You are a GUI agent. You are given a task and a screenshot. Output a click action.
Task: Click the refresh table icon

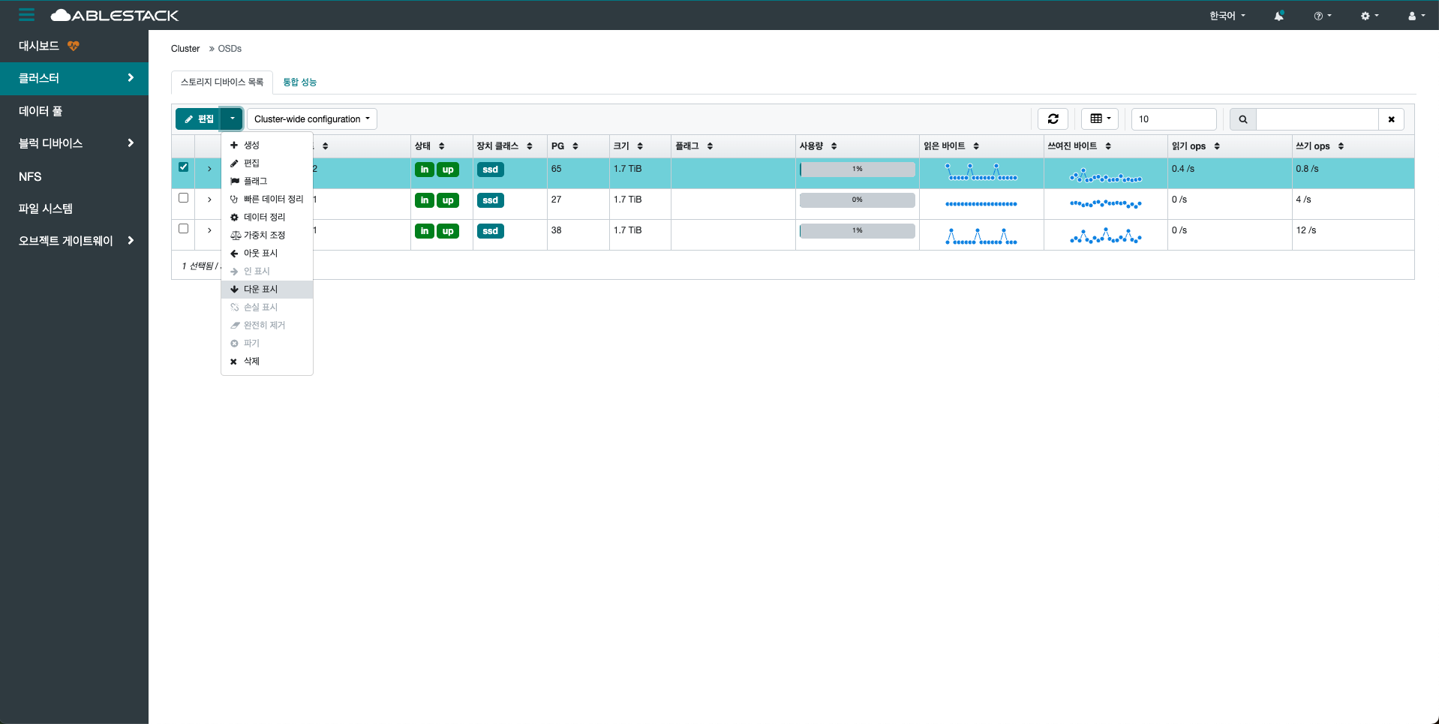[x=1053, y=119]
